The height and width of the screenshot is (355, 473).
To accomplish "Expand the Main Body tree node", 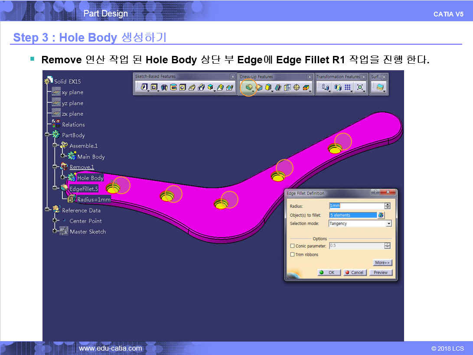I will click(x=62, y=156).
